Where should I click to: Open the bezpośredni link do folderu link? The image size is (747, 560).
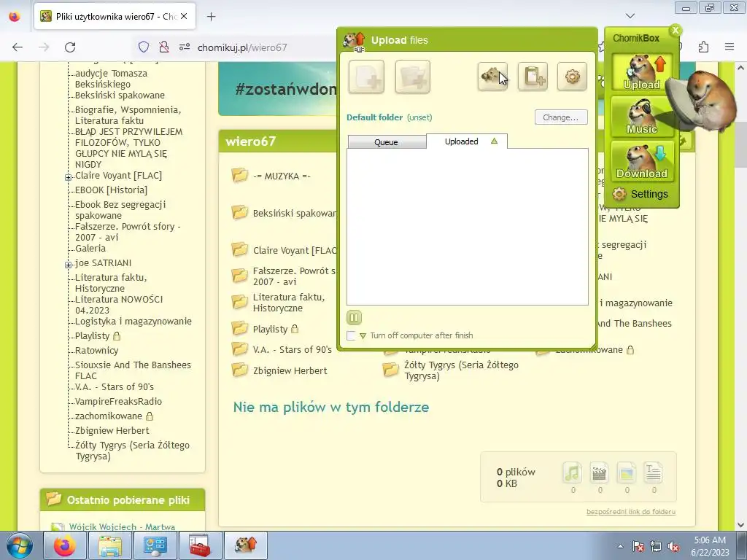631,512
